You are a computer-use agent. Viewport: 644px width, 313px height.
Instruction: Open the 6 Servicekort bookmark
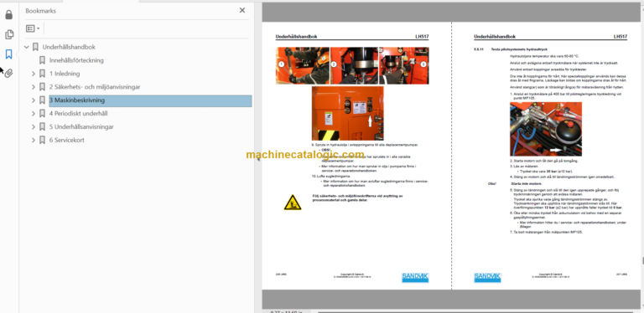pos(67,140)
